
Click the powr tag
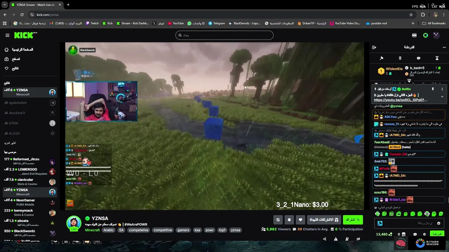point(209,230)
